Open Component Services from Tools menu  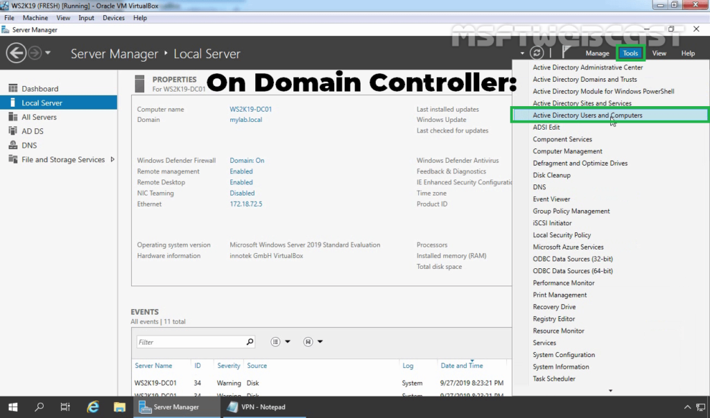click(562, 139)
